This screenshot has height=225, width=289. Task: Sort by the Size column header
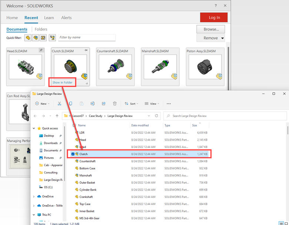tap(195, 125)
